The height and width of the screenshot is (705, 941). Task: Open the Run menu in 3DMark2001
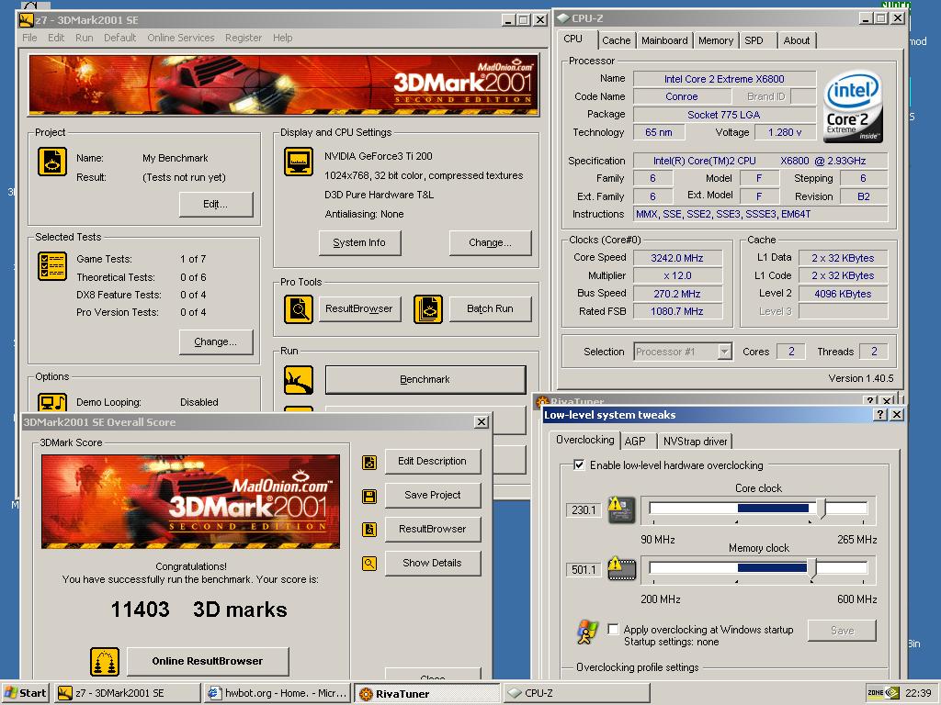point(84,38)
